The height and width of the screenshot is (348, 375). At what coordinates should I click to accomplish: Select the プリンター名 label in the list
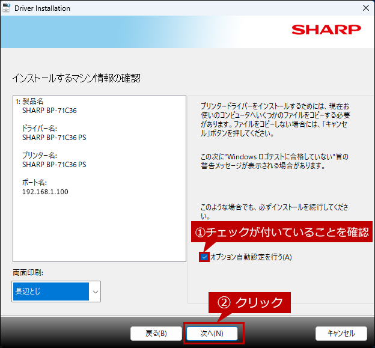click(x=39, y=155)
